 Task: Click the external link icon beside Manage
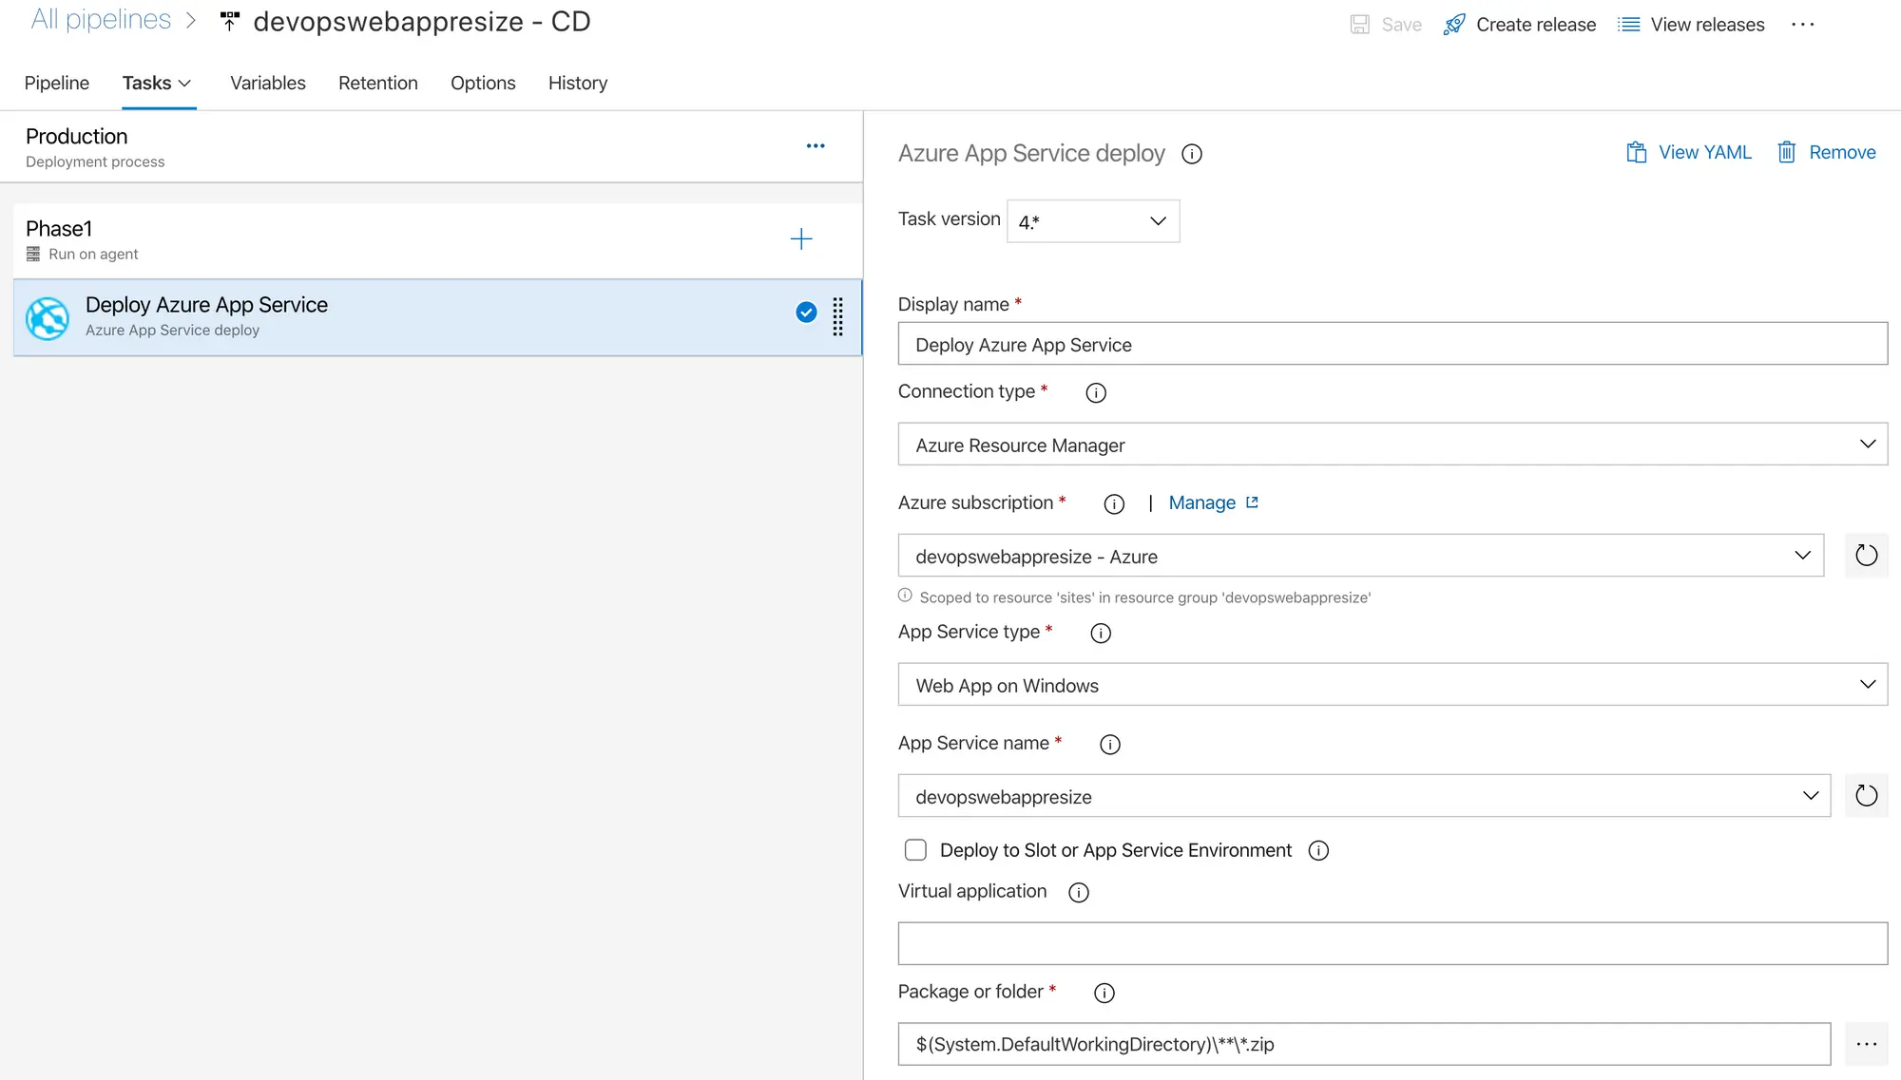coord(1252,502)
